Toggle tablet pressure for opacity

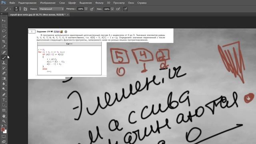pyautogui.click(x=92, y=9)
